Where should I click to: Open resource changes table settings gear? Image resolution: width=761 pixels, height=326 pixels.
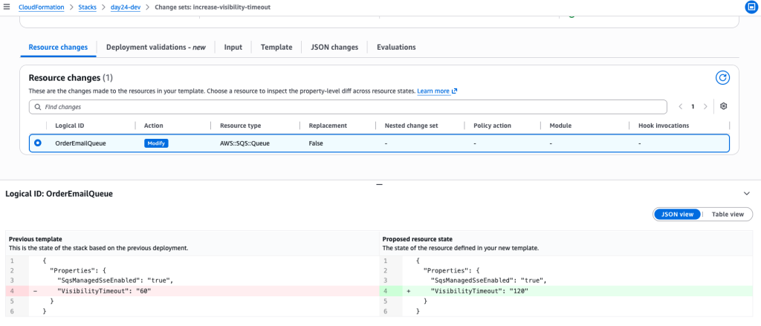pos(723,106)
